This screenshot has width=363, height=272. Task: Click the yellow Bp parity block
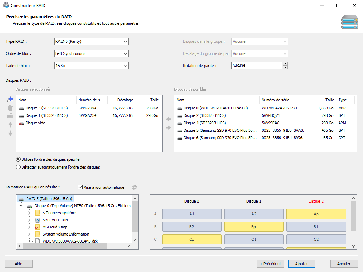pos(254,227)
